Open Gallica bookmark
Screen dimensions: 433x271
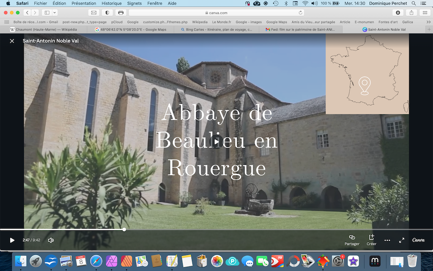click(408, 22)
